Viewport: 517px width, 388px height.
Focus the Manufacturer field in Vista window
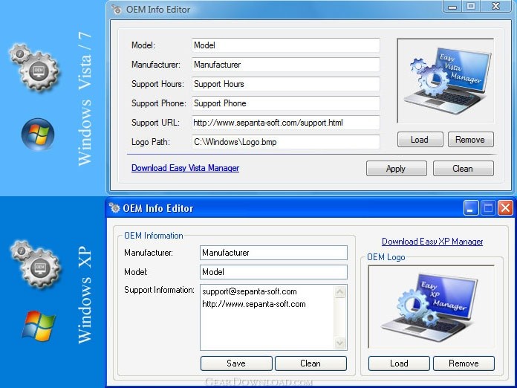coord(285,65)
